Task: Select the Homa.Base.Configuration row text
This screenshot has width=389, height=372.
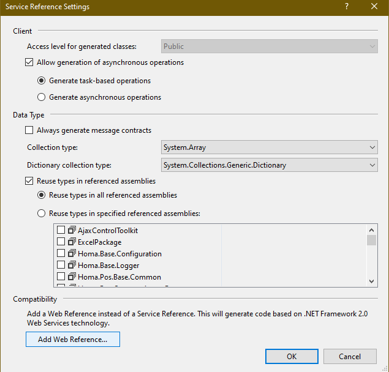Action: tap(119, 254)
